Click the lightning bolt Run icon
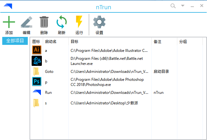Screen dimensions: 207x140 coord(79,22)
